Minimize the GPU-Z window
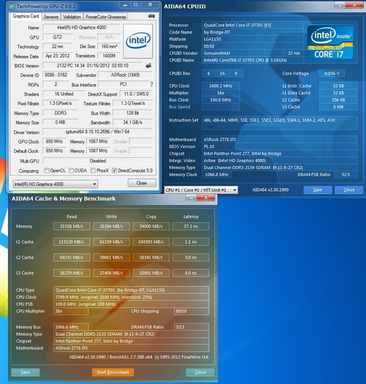This screenshot has width=366, height=384. click(x=125, y=5)
